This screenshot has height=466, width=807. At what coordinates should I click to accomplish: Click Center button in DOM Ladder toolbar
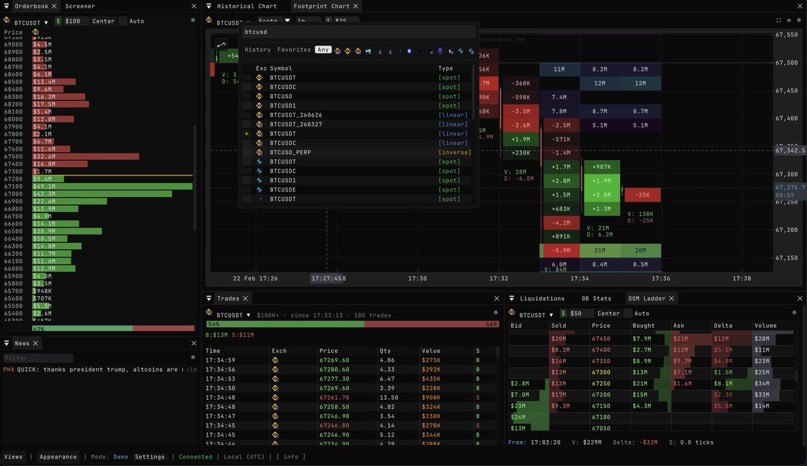tap(609, 313)
